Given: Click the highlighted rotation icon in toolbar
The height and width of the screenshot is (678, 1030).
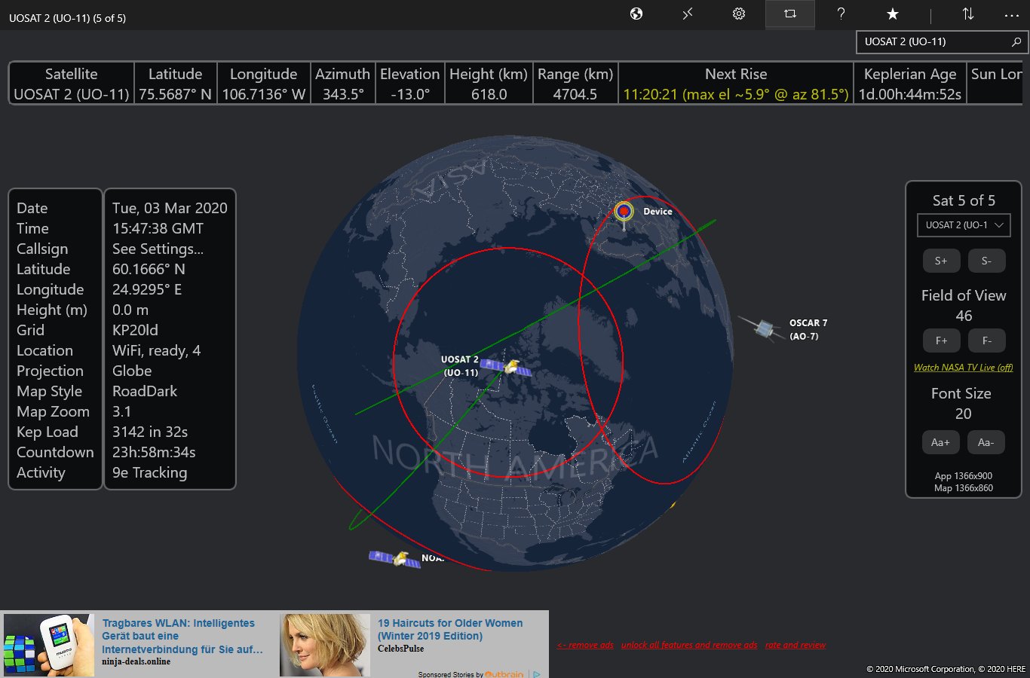Looking at the screenshot, I should point(789,14).
